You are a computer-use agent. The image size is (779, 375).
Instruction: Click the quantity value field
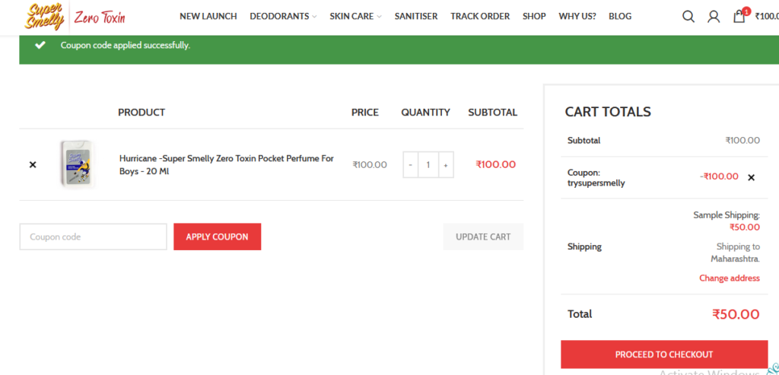428,165
